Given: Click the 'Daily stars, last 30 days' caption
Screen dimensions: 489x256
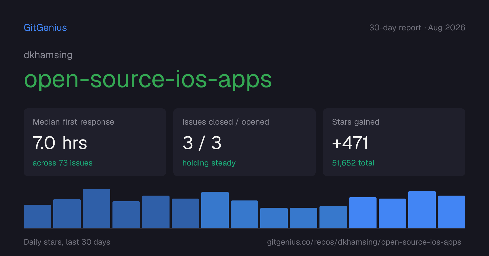Looking at the screenshot, I should tap(67, 242).
